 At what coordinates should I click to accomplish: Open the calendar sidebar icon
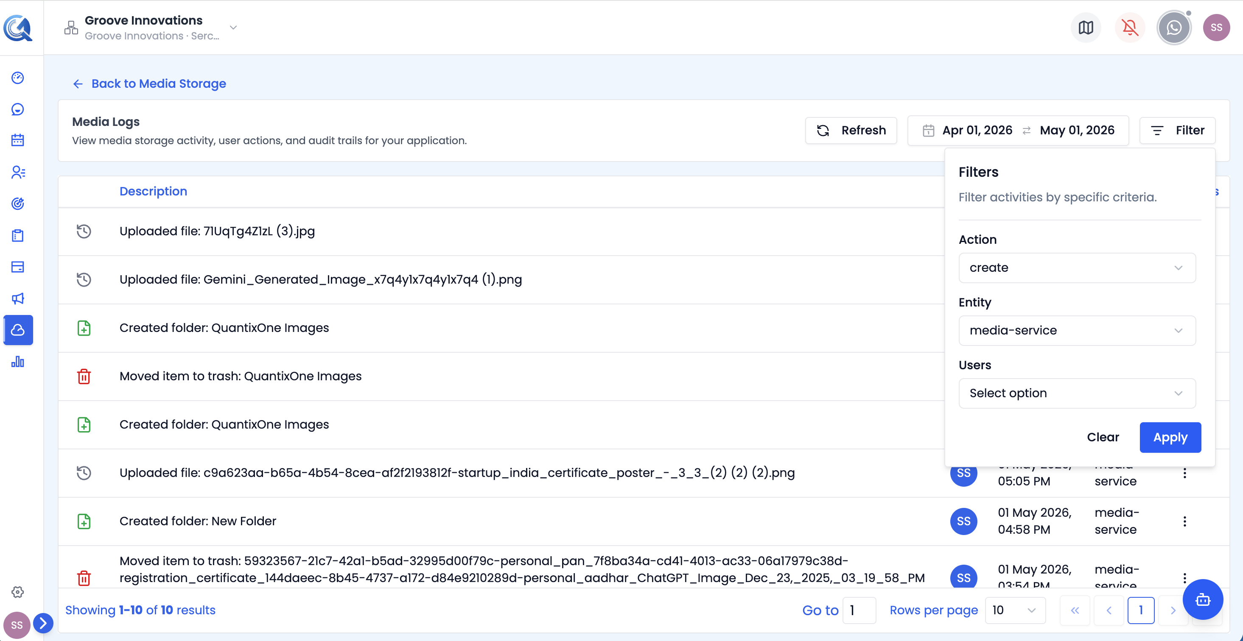point(18,140)
